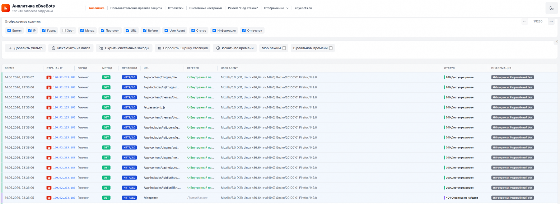Click 122 946 запросов загружено text
Image resolution: width=560 pixels, height=204 pixels.
(x=33, y=11)
